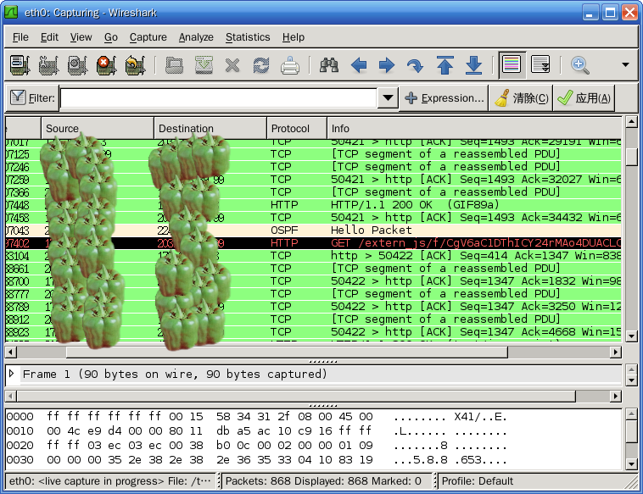Focus the display filter input field
This screenshot has width=643, height=494.
coord(218,98)
